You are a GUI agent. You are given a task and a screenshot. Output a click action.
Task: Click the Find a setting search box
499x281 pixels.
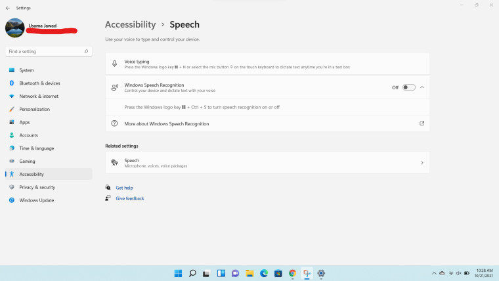click(49, 52)
